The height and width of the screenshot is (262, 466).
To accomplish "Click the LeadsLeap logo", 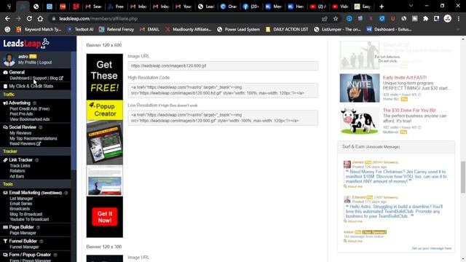I will point(26,44).
